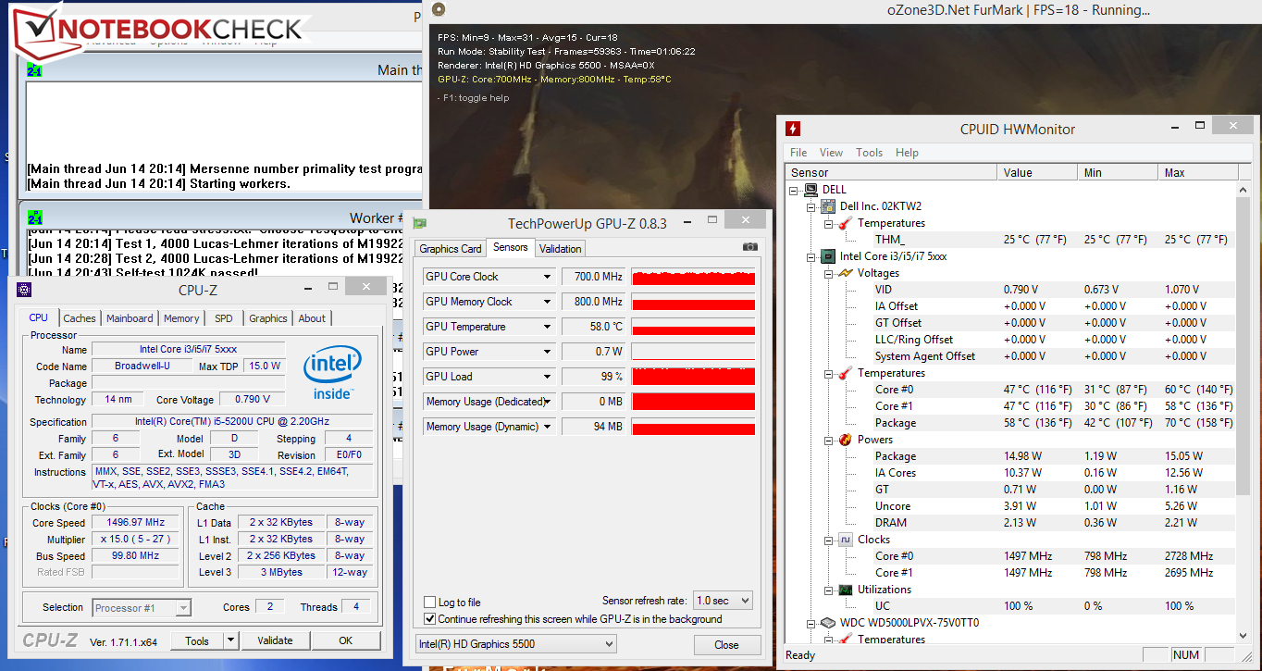The width and height of the screenshot is (1262, 671).
Task: Click the DELL computer icon in HWMonitor tree
Action: 810,190
